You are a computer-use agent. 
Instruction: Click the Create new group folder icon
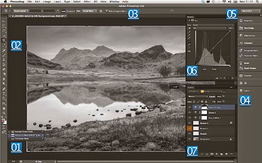point(222,154)
